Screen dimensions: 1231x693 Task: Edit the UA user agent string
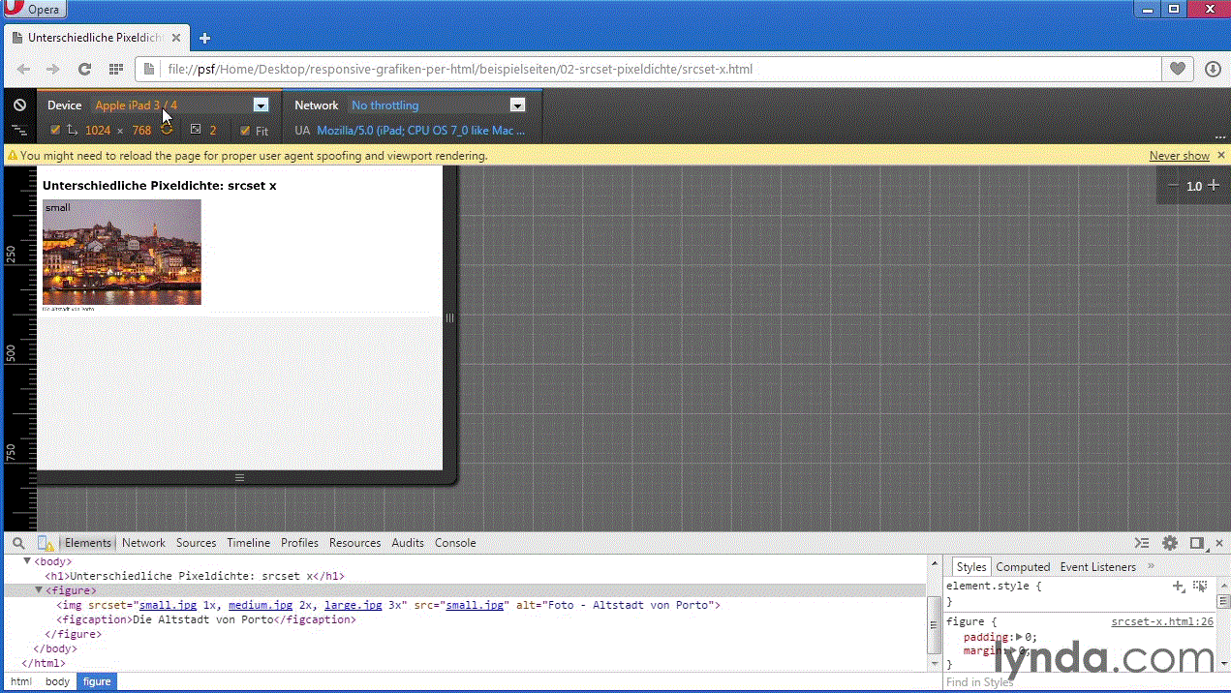click(x=421, y=131)
